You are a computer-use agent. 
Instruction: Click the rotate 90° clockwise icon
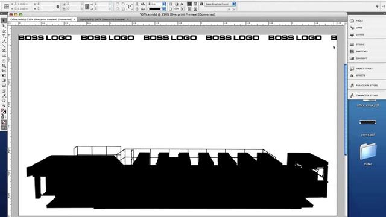point(118,4)
